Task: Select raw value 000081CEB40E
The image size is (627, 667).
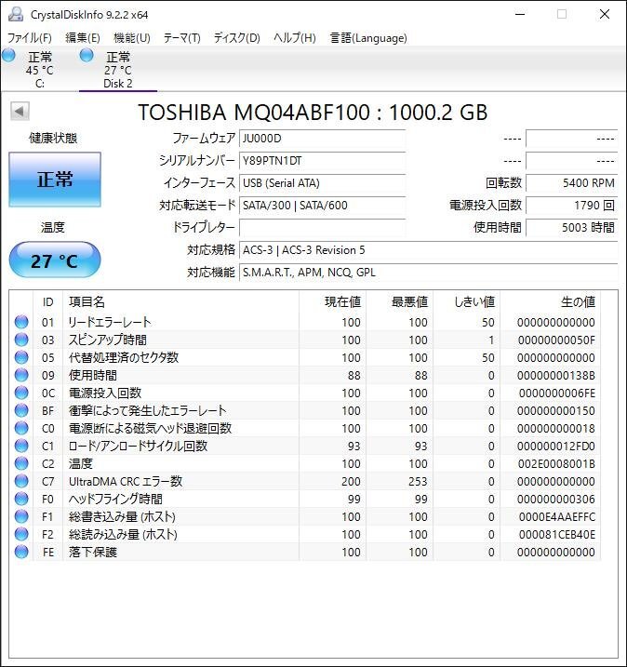Action: click(x=557, y=534)
